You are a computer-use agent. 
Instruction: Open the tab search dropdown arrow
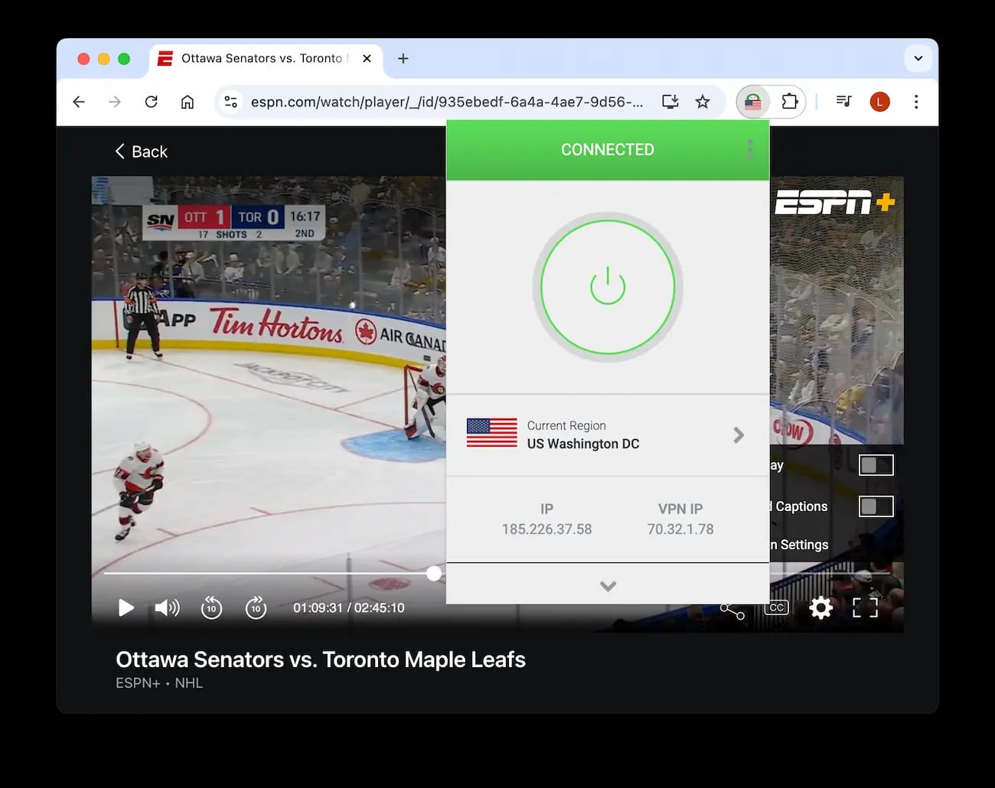pos(918,58)
